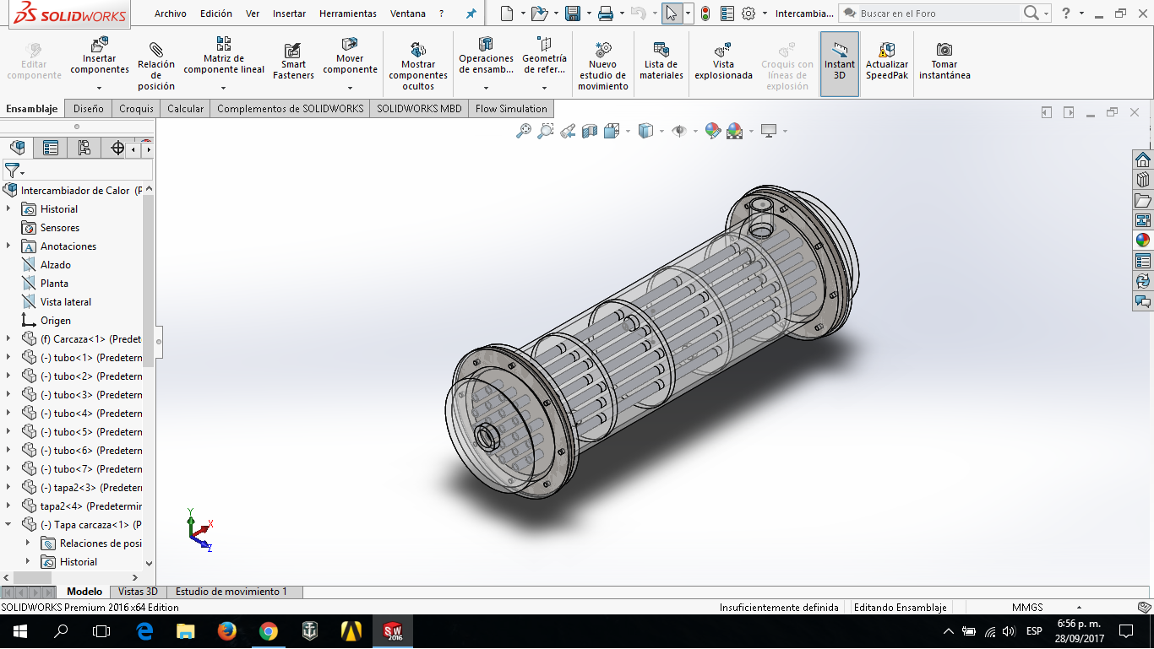Open Insertar componentes dropdown arrow
Viewport: 1154px width, 649px height.
(x=99, y=88)
